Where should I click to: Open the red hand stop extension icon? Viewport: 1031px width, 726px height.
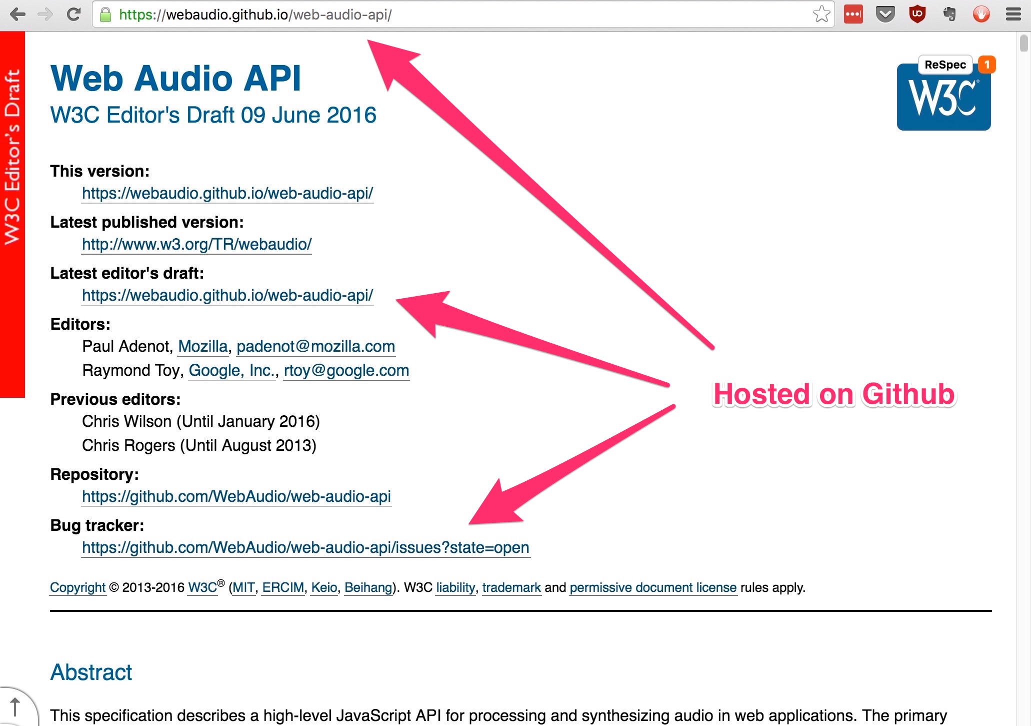[981, 14]
